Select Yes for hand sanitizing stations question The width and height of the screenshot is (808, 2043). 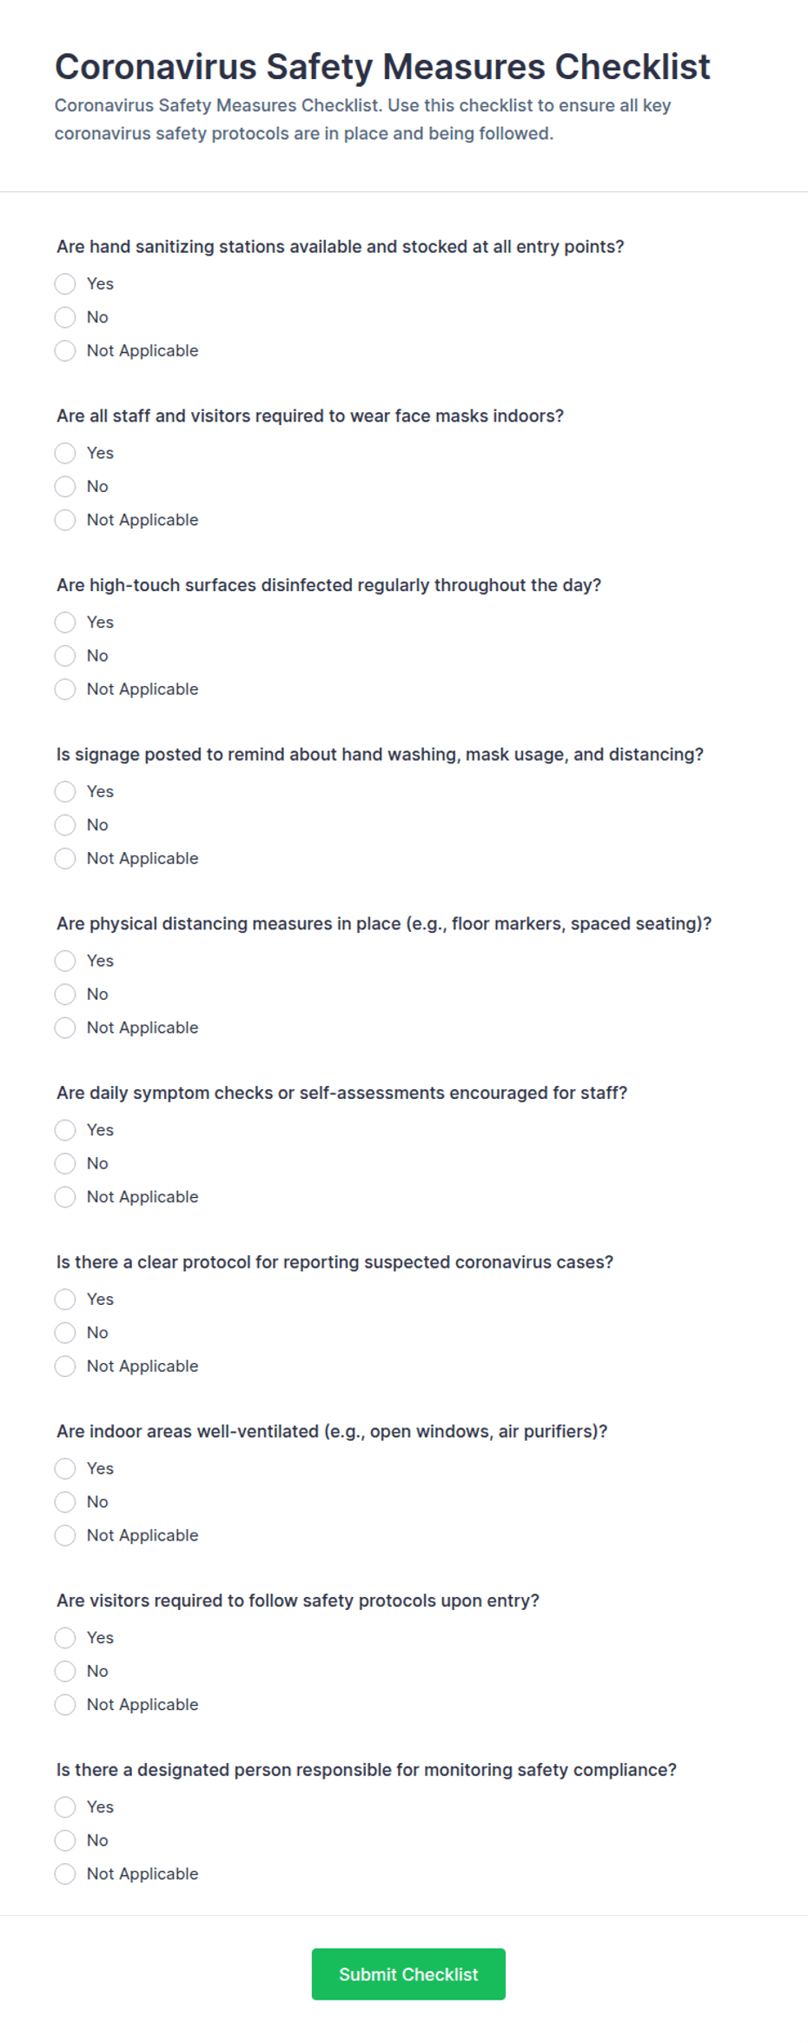[65, 284]
